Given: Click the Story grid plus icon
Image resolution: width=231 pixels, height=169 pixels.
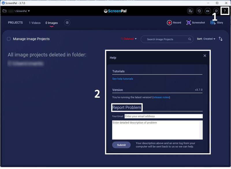Looking at the screenshot, I should (x=213, y=23).
